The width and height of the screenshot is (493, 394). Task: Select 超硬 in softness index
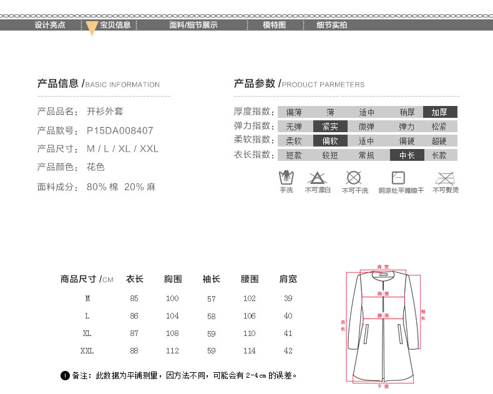(x=439, y=141)
